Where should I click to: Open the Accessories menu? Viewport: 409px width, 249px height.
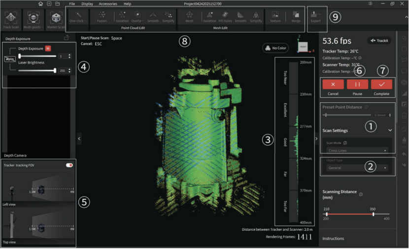(107, 3)
